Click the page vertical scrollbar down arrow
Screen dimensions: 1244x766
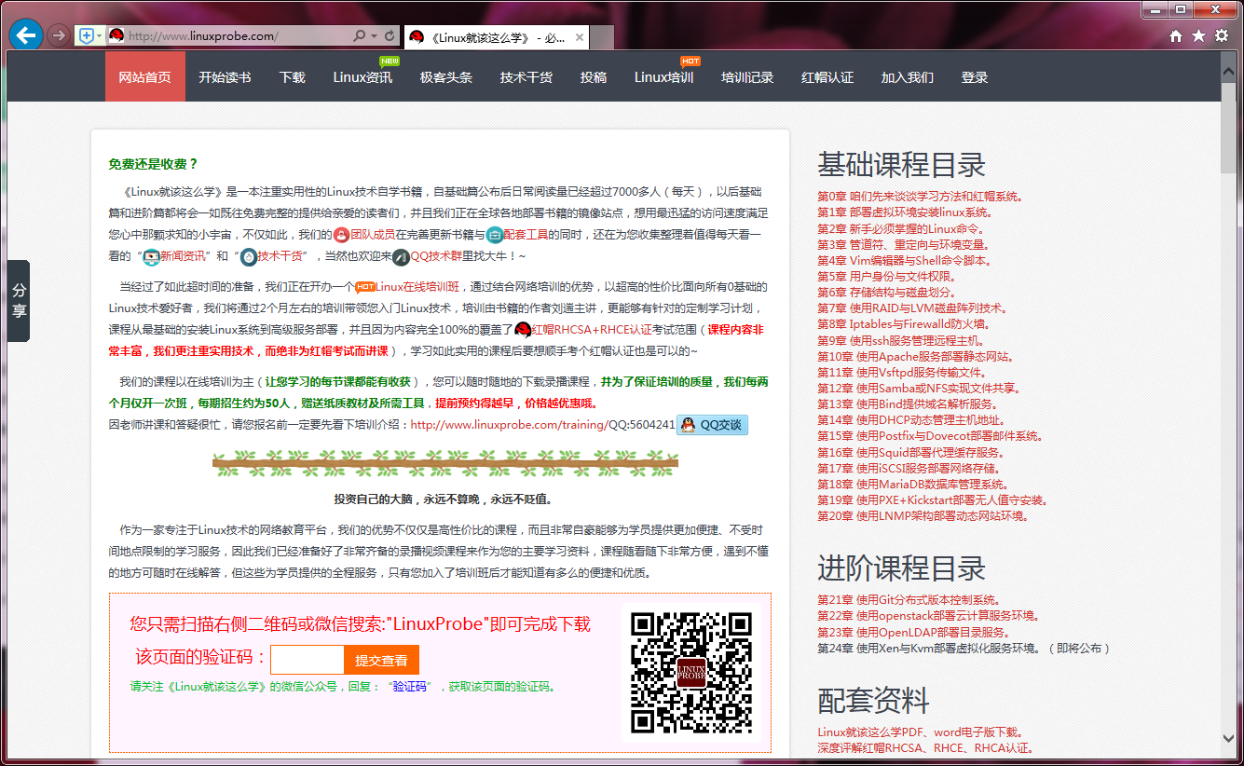coord(1230,737)
